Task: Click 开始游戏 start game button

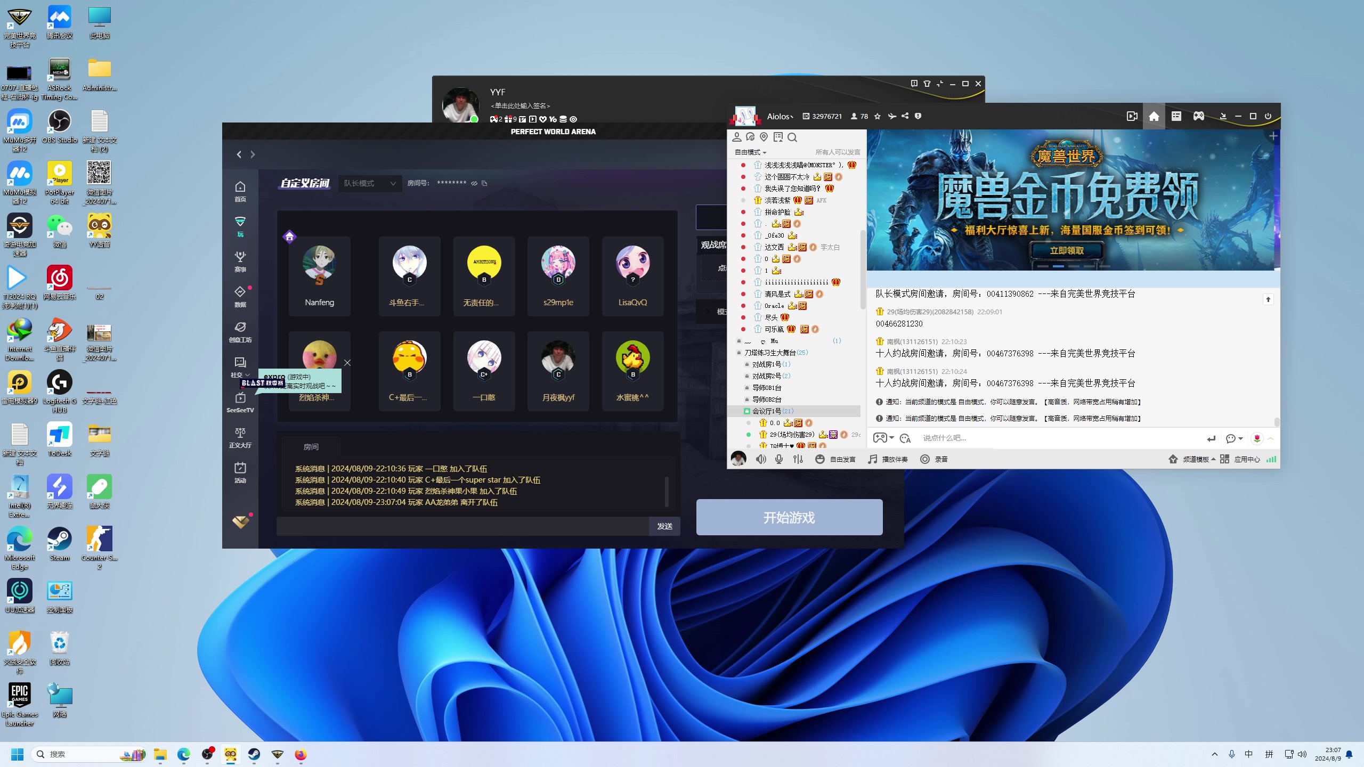Action: click(789, 517)
